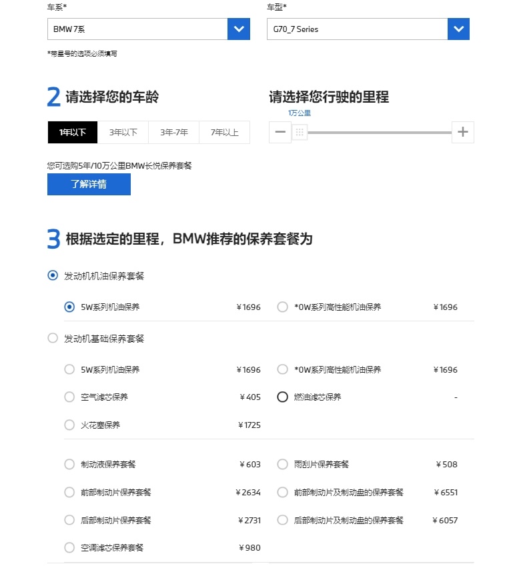This screenshot has height=570, width=525.
Task: Click the ¥1725 price for 火花塞保养
Action: point(249,425)
